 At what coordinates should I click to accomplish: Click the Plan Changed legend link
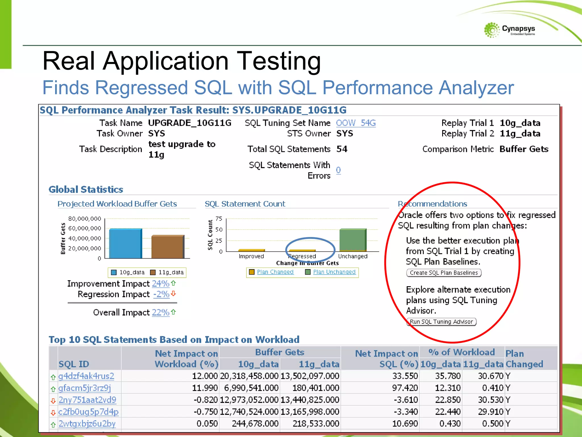[275, 272]
